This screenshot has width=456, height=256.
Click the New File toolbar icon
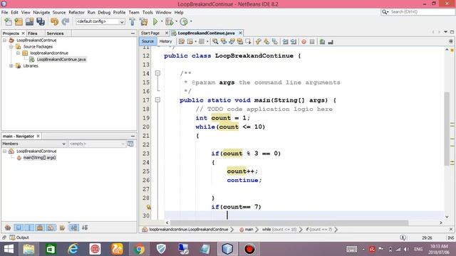8,22
